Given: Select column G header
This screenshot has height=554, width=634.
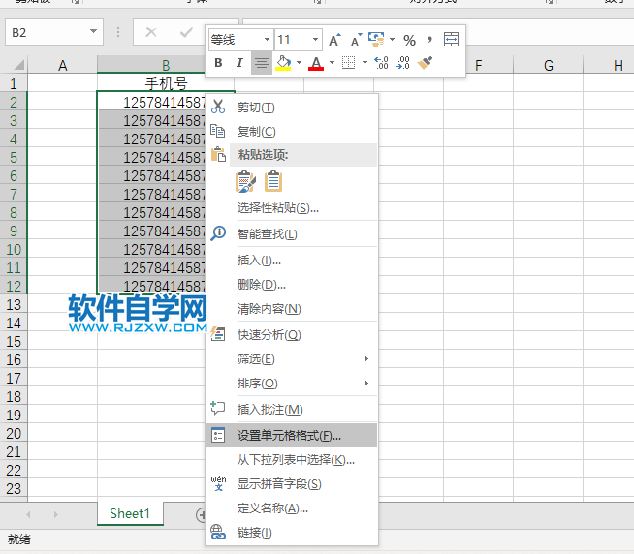Looking at the screenshot, I should (549, 65).
